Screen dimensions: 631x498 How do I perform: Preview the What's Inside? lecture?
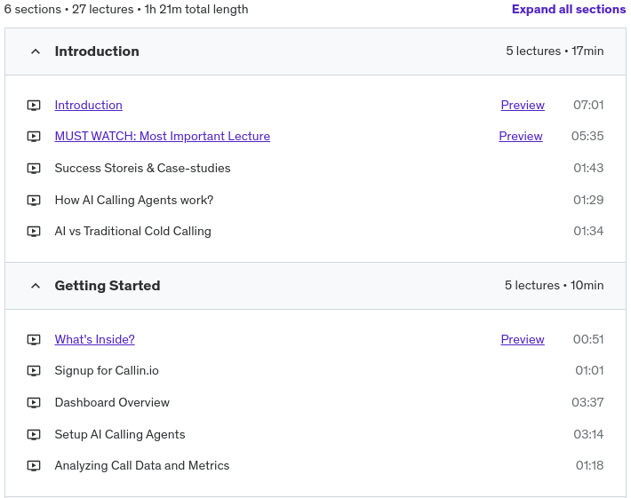tap(523, 339)
